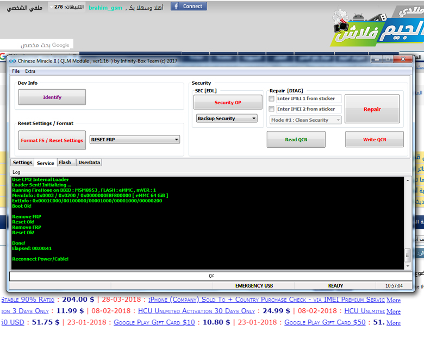This screenshot has height=337, width=424.
Task: Click the READY status bar entry
Action: click(335, 285)
